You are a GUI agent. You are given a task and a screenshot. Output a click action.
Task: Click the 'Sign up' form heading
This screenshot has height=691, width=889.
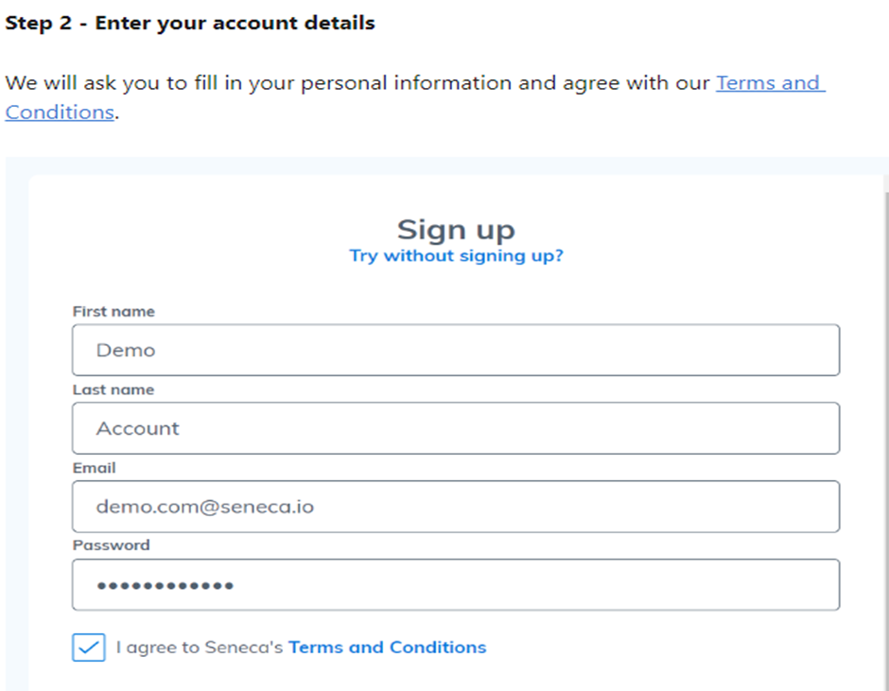(456, 230)
